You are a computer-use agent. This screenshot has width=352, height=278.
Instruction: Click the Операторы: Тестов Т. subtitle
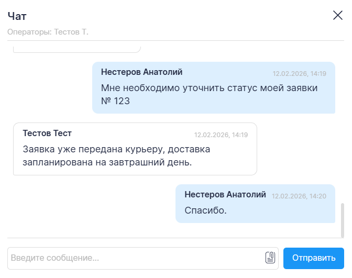click(48, 32)
